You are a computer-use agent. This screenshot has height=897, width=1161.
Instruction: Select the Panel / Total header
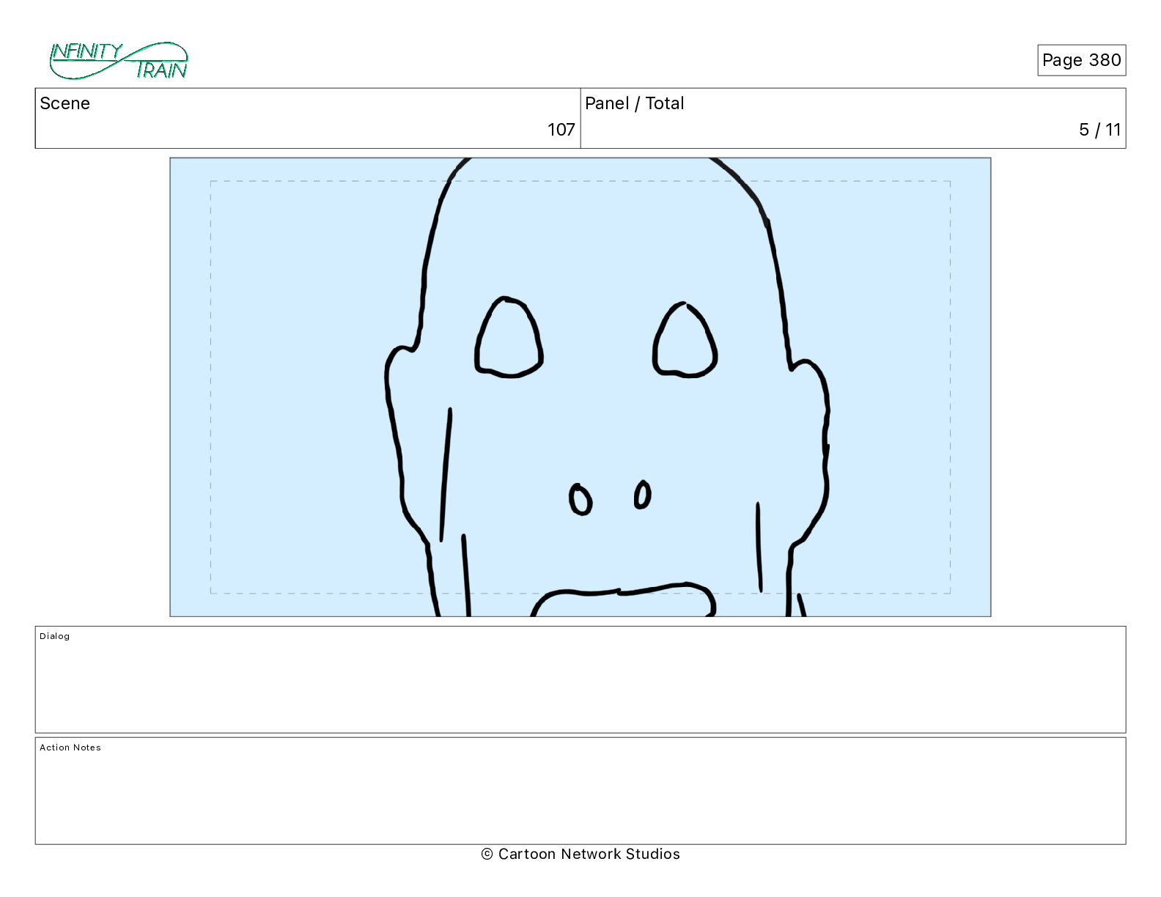(635, 103)
